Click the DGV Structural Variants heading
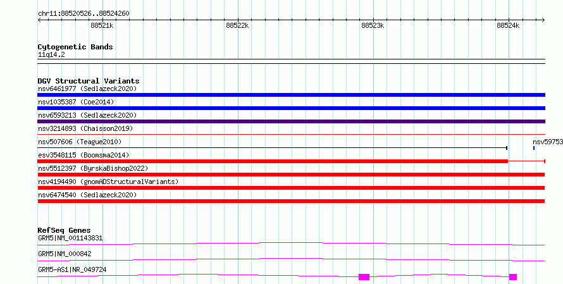 pos(89,81)
